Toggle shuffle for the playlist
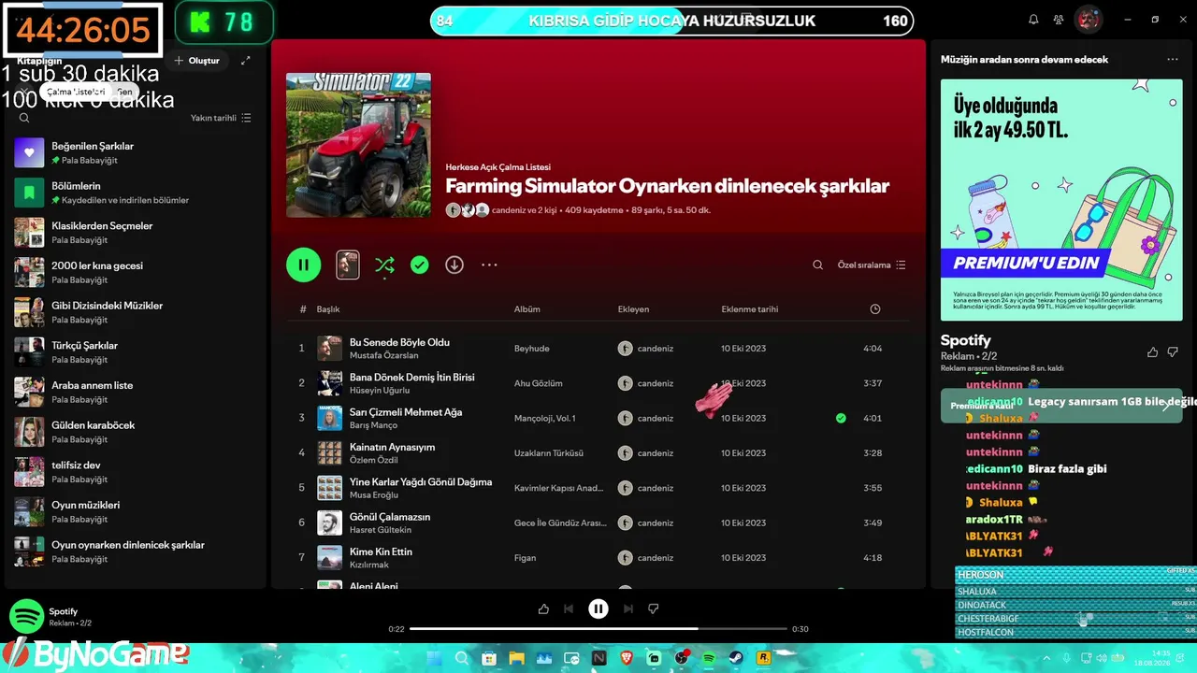Image resolution: width=1197 pixels, height=673 pixels. tap(384, 265)
